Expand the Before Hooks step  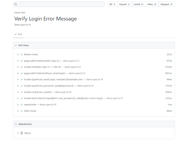tap(18, 54)
